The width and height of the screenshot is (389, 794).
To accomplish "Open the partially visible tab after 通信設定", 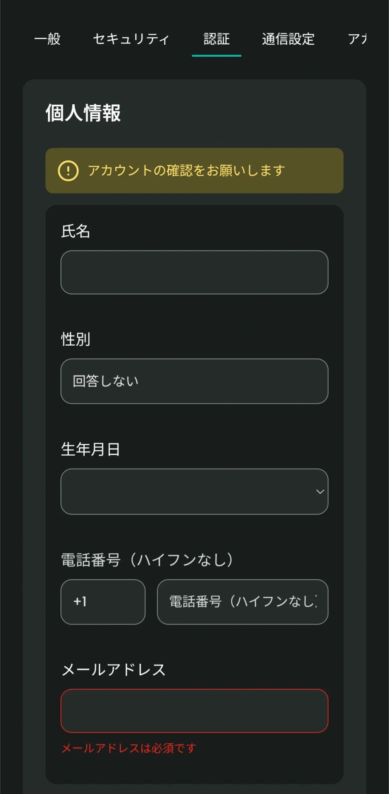I will [357, 39].
